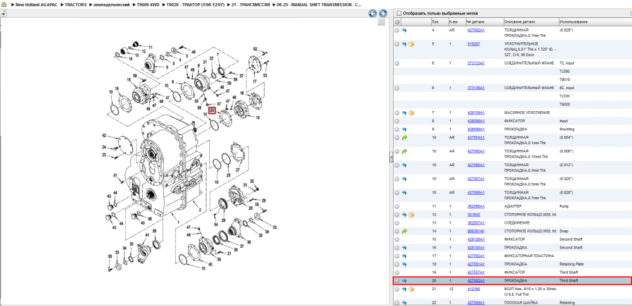
Task: Open the package icon for part 510207
Action: (x=411, y=44)
